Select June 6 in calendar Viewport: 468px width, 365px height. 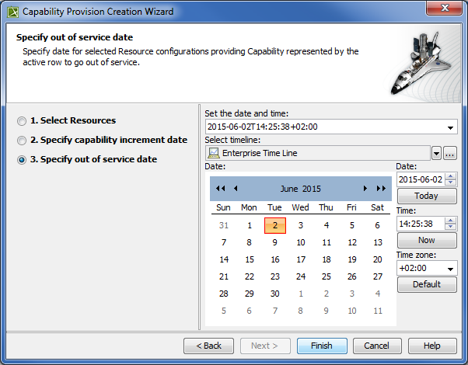point(378,225)
